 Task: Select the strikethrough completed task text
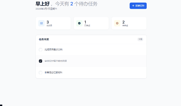[x=56, y=61]
